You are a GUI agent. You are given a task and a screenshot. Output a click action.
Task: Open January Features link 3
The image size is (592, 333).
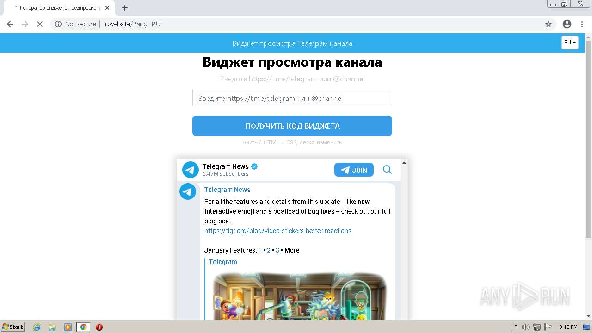(x=277, y=250)
